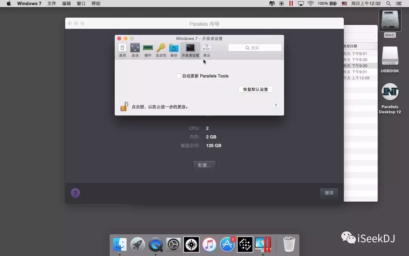
Task: Open the Wi-Fi status menu
Action: click(311, 4)
